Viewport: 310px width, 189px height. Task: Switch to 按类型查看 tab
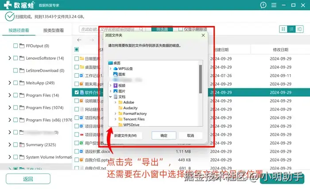(54, 30)
